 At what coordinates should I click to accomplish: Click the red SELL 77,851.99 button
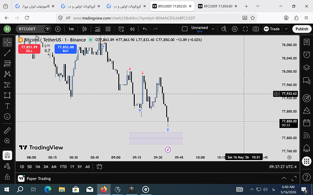(29, 49)
